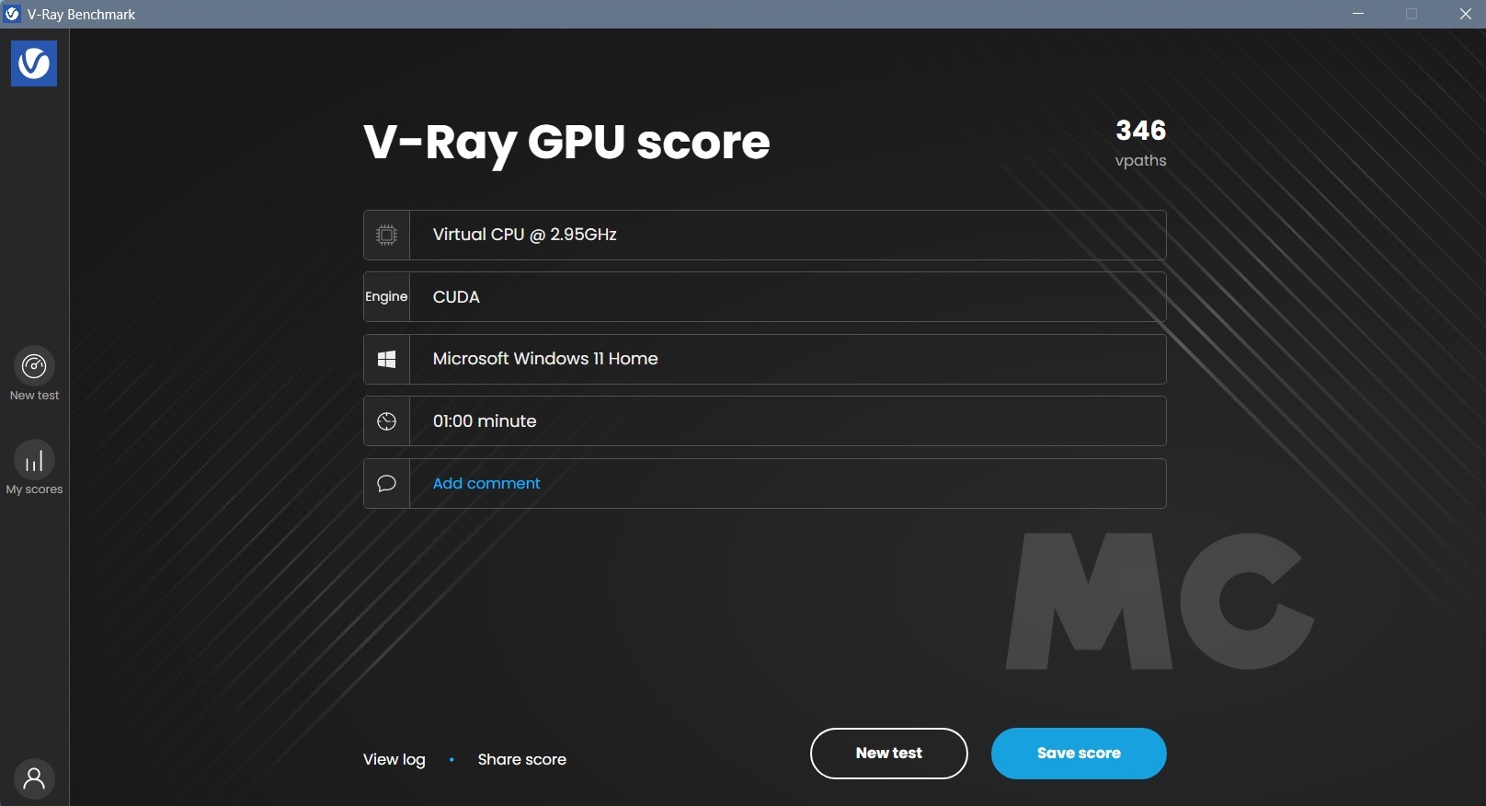This screenshot has width=1486, height=806.
Task: Click the speech bubble comment icon
Action: click(x=387, y=483)
